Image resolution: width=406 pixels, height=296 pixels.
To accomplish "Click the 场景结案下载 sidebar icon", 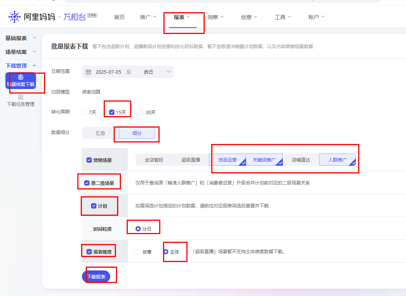I will (x=21, y=78).
